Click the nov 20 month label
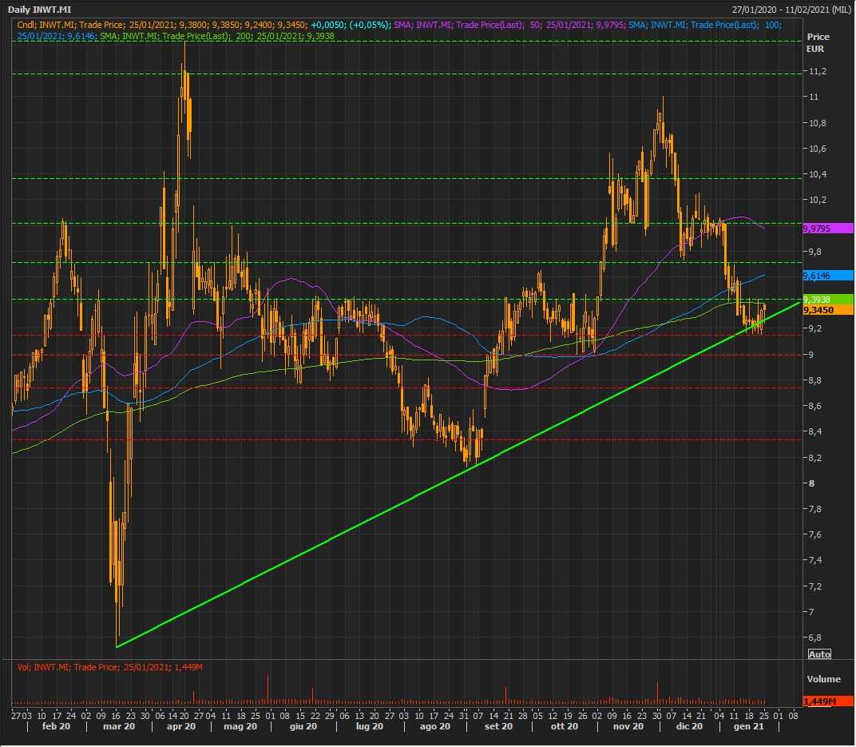Screen dimensions: 856x747 [627, 726]
